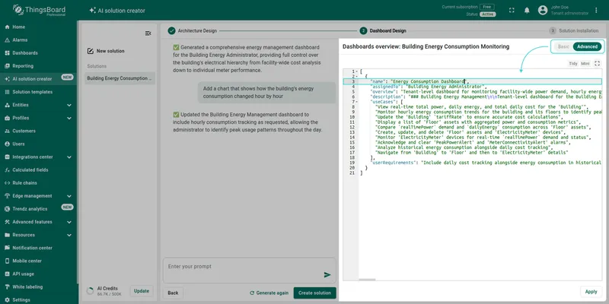Collapse the object fold arrow on line 2
609x304 pixels.
[357, 77]
